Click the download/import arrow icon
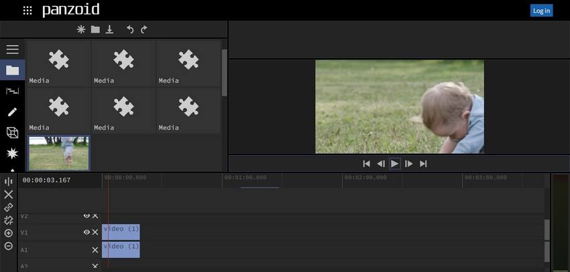570x272 pixels. (x=109, y=29)
